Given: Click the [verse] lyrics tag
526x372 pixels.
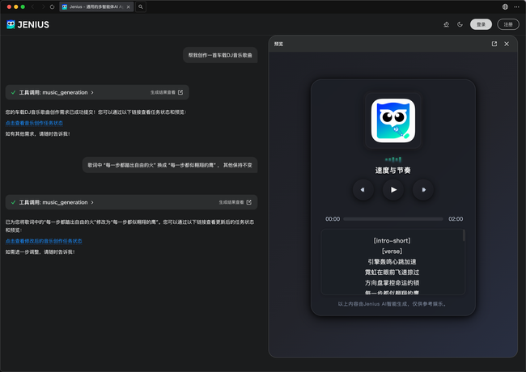Looking at the screenshot, I should point(392,251).
